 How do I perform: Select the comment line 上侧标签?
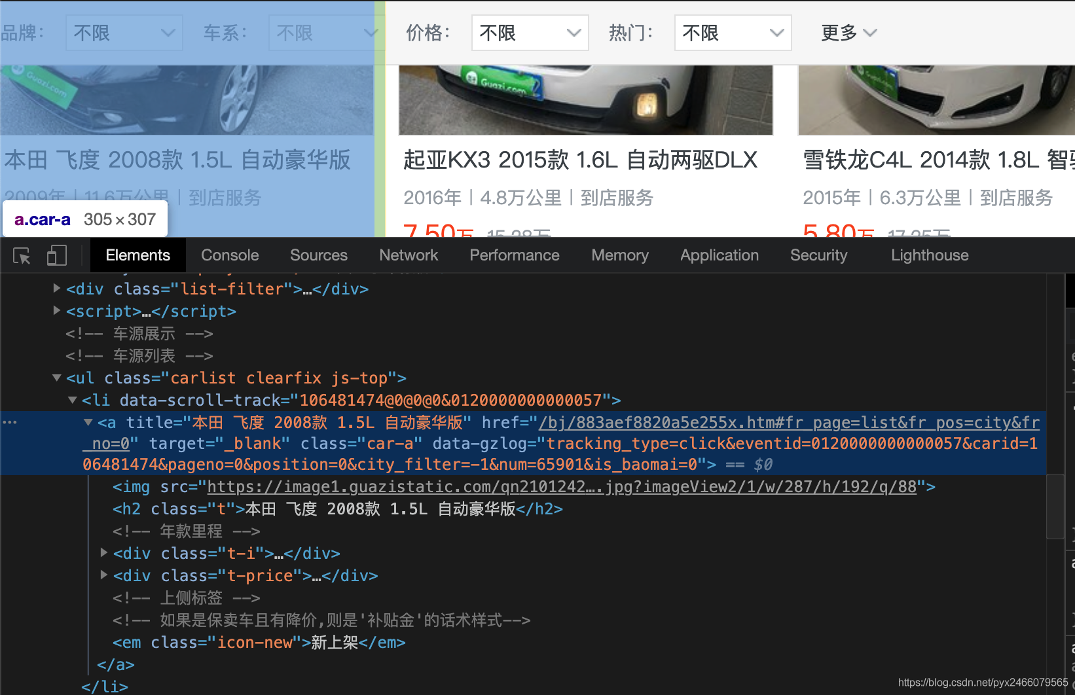coord(186,598)
